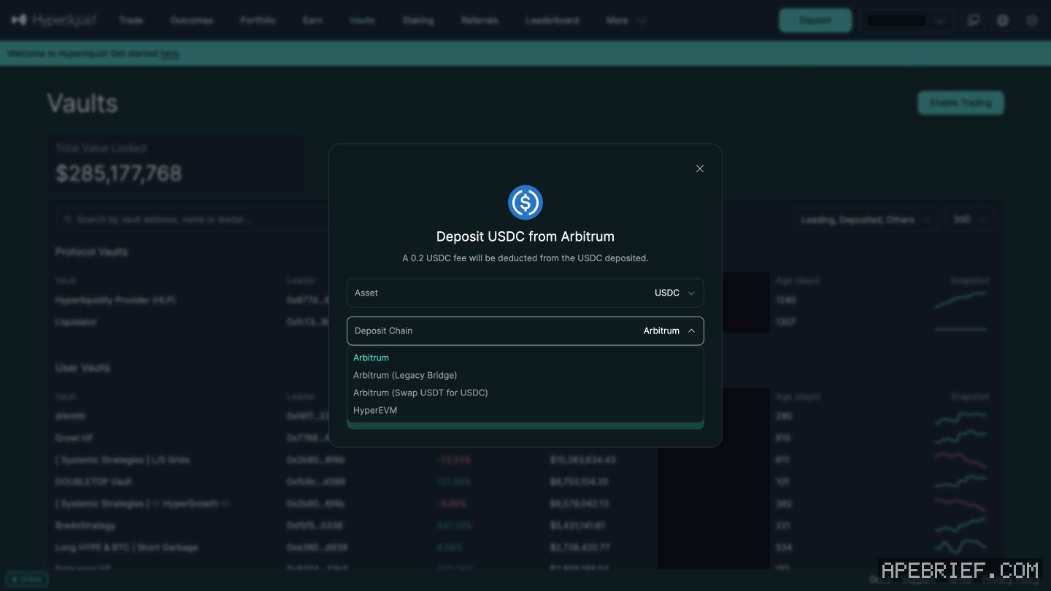Image resolution: width=1051 pixels, height=591 pixels.
Task: Click the USDC coin logo
Action: pos(525,202)
